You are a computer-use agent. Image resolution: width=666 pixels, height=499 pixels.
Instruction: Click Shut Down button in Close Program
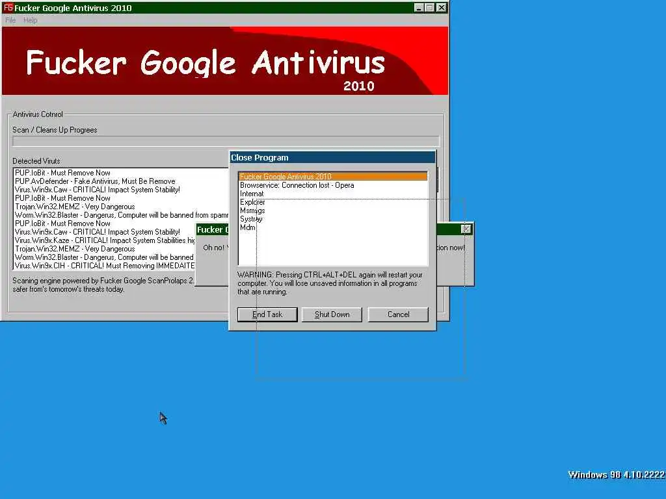click(x=332, y=314)
